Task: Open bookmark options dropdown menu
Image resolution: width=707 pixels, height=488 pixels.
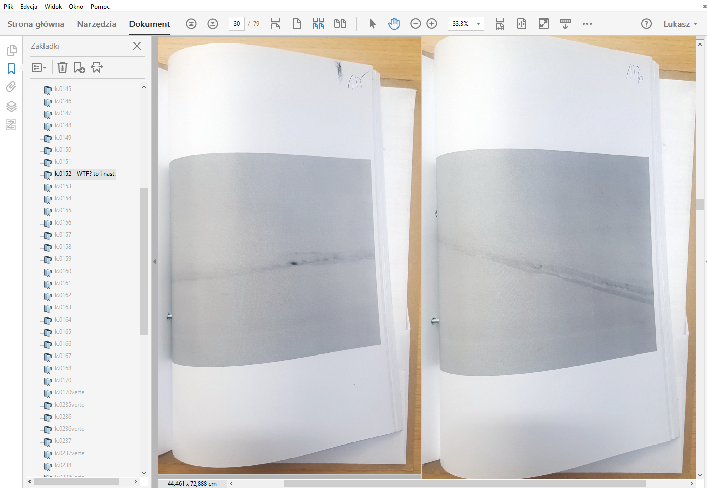Action: 39,67
